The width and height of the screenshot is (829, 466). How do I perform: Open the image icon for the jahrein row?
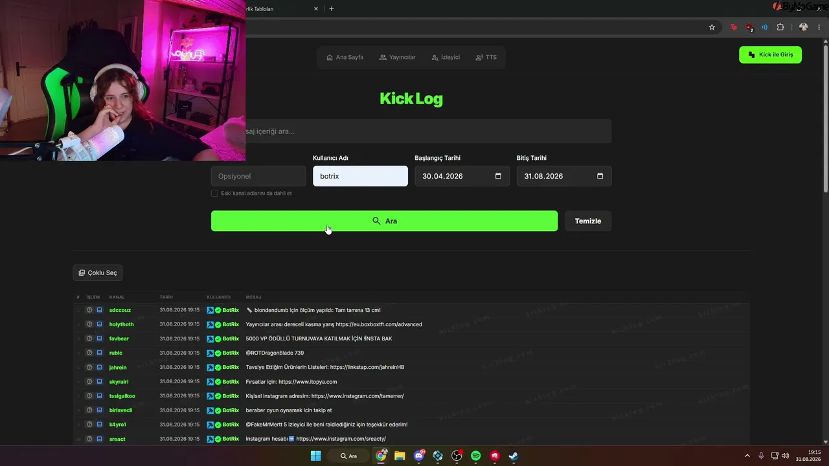99,367
